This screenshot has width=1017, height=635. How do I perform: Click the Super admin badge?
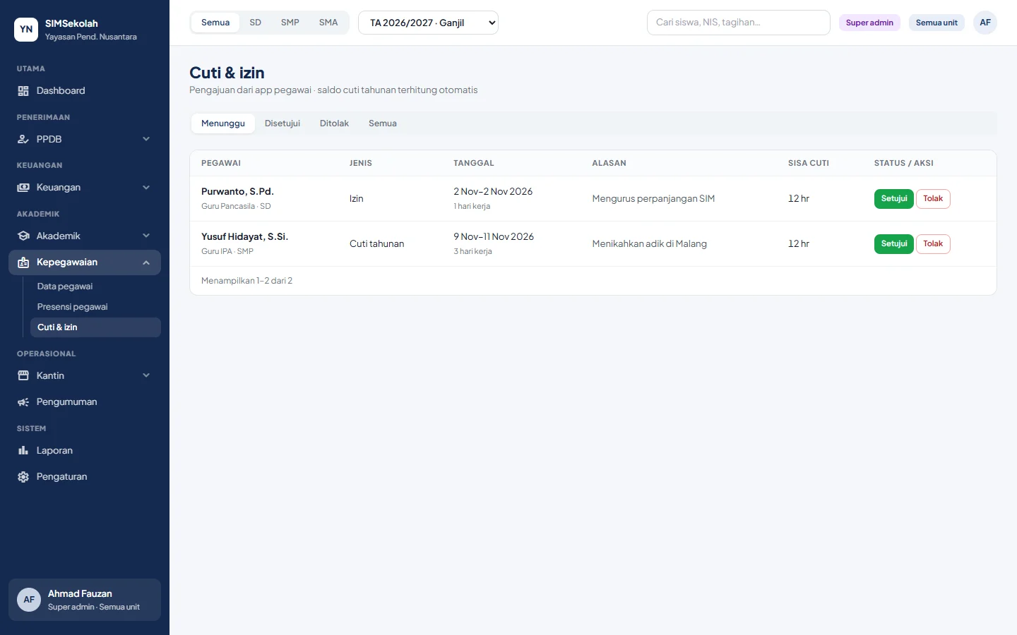coord(869,23)
